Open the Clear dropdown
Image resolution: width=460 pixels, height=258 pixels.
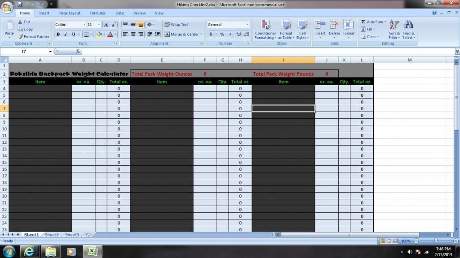coord(370,37)
